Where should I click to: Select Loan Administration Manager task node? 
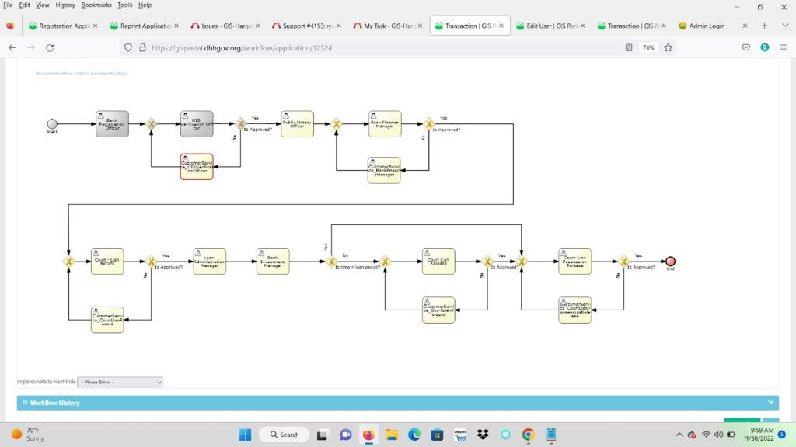coord(209,262)
